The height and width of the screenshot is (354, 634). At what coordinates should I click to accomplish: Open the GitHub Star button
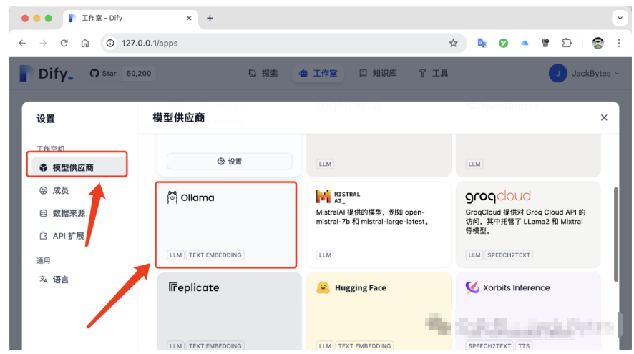point(103,74)
